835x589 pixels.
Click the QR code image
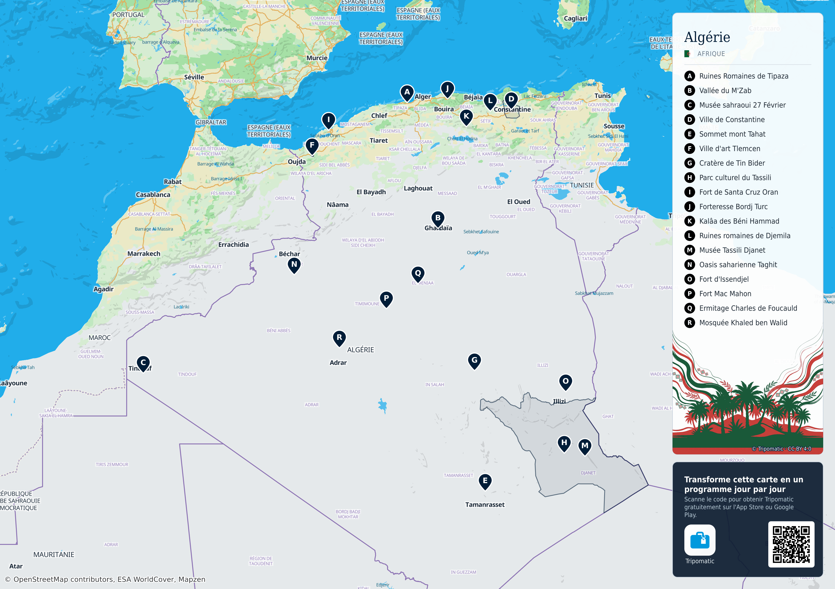[791, 544]
